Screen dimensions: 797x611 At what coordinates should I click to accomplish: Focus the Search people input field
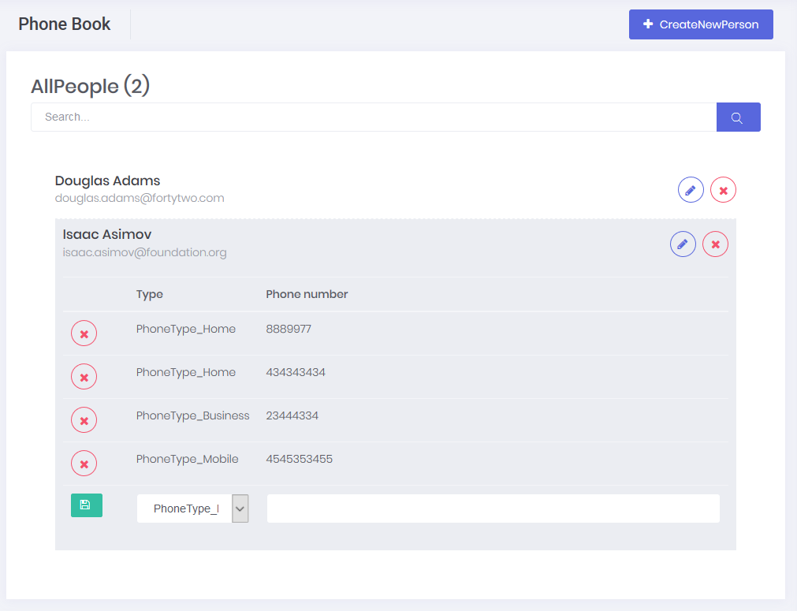tap(374, 117)
